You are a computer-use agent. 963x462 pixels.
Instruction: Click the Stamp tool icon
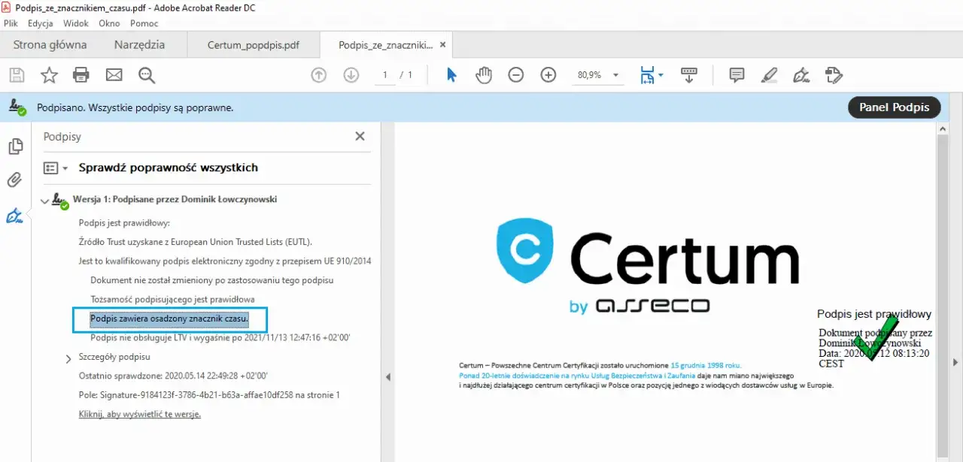coord(834,75)
